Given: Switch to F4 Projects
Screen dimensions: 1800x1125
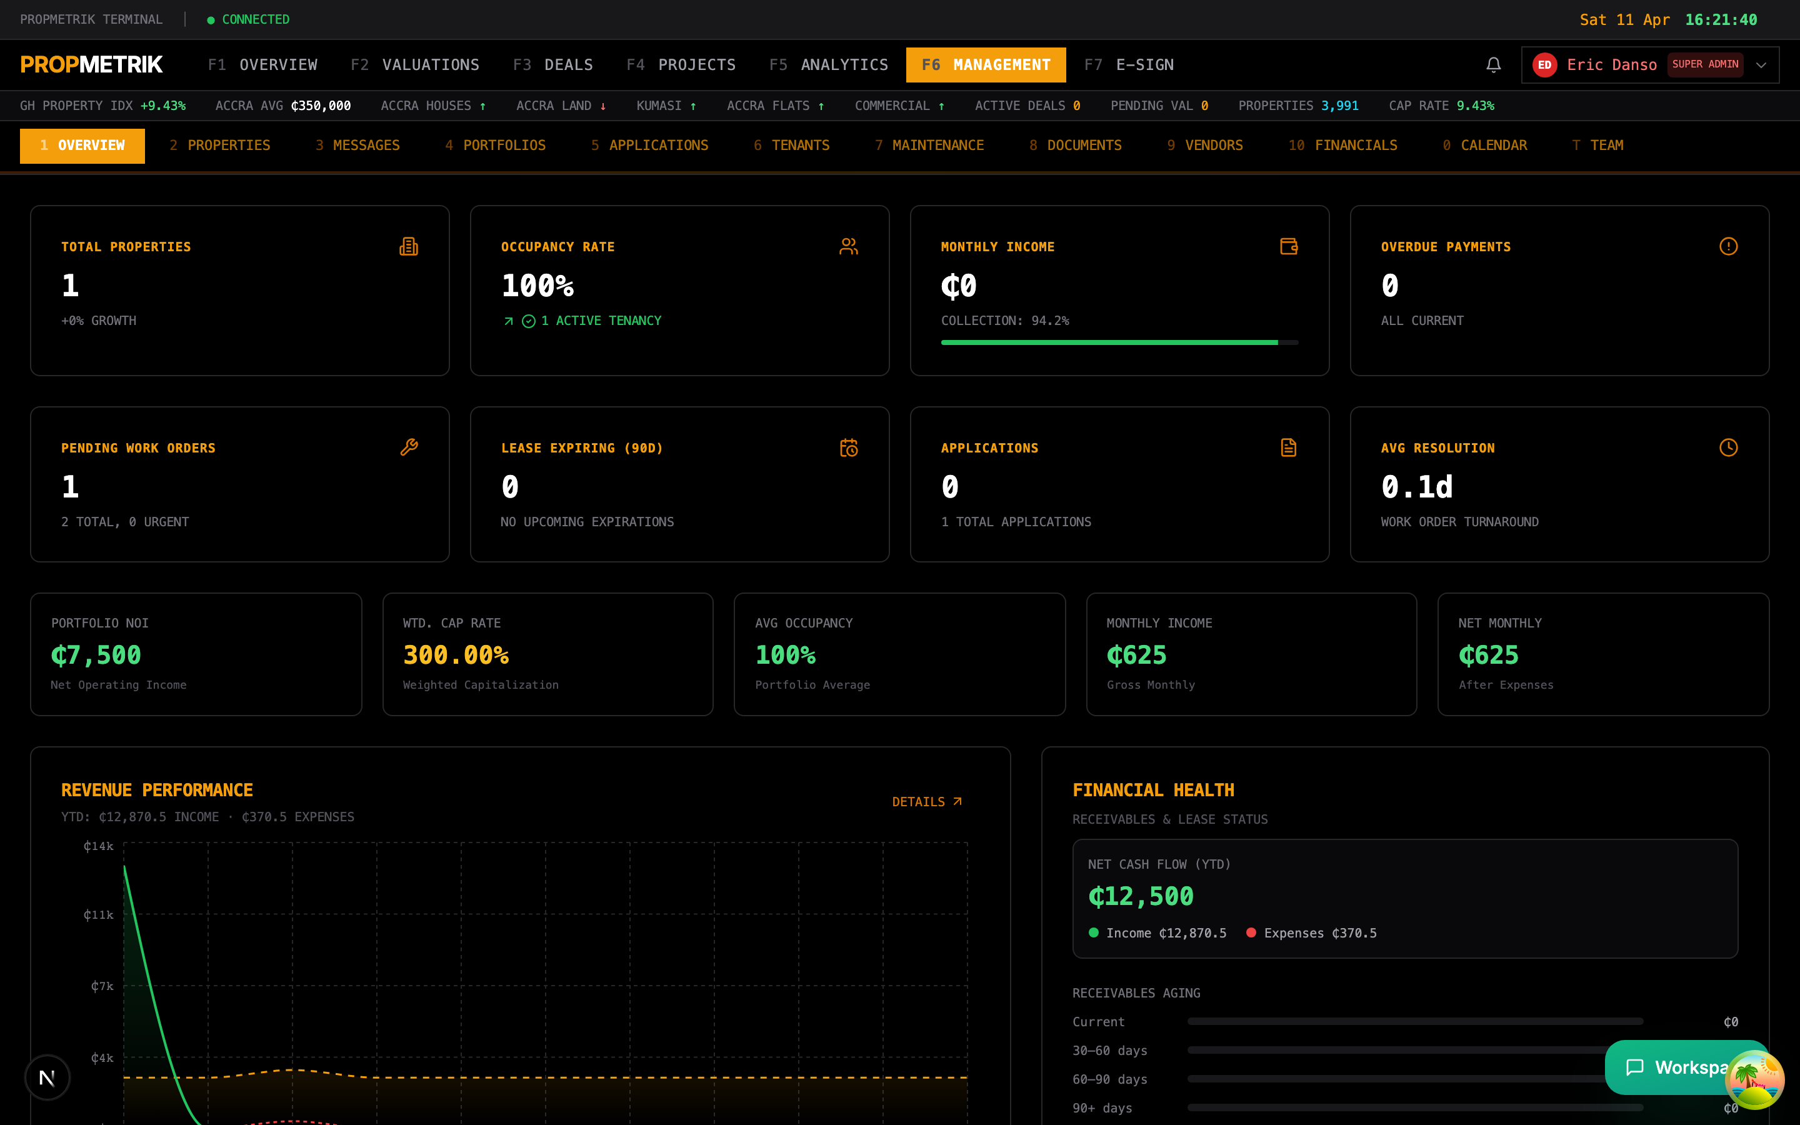Looking at the screenshot, I should click(681, 65).
